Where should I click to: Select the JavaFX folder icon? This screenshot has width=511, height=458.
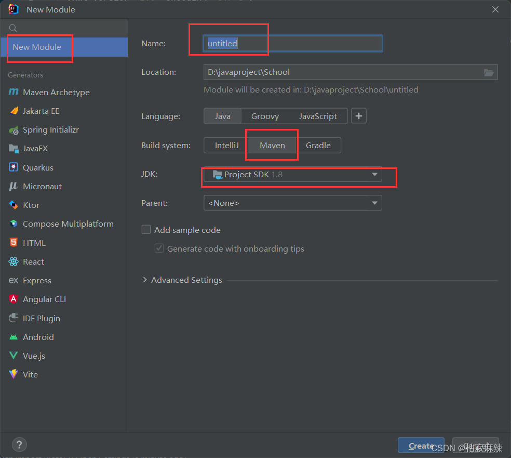pyautogui.click(x=14, y=149)
